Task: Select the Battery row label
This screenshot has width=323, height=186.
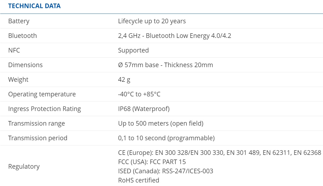Action: pos(19,21)
